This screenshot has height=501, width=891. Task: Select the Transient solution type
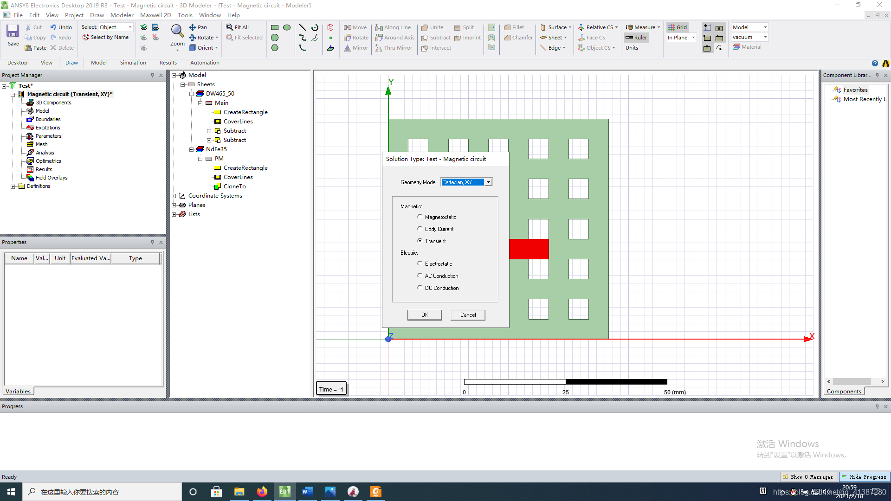point(420,241)
